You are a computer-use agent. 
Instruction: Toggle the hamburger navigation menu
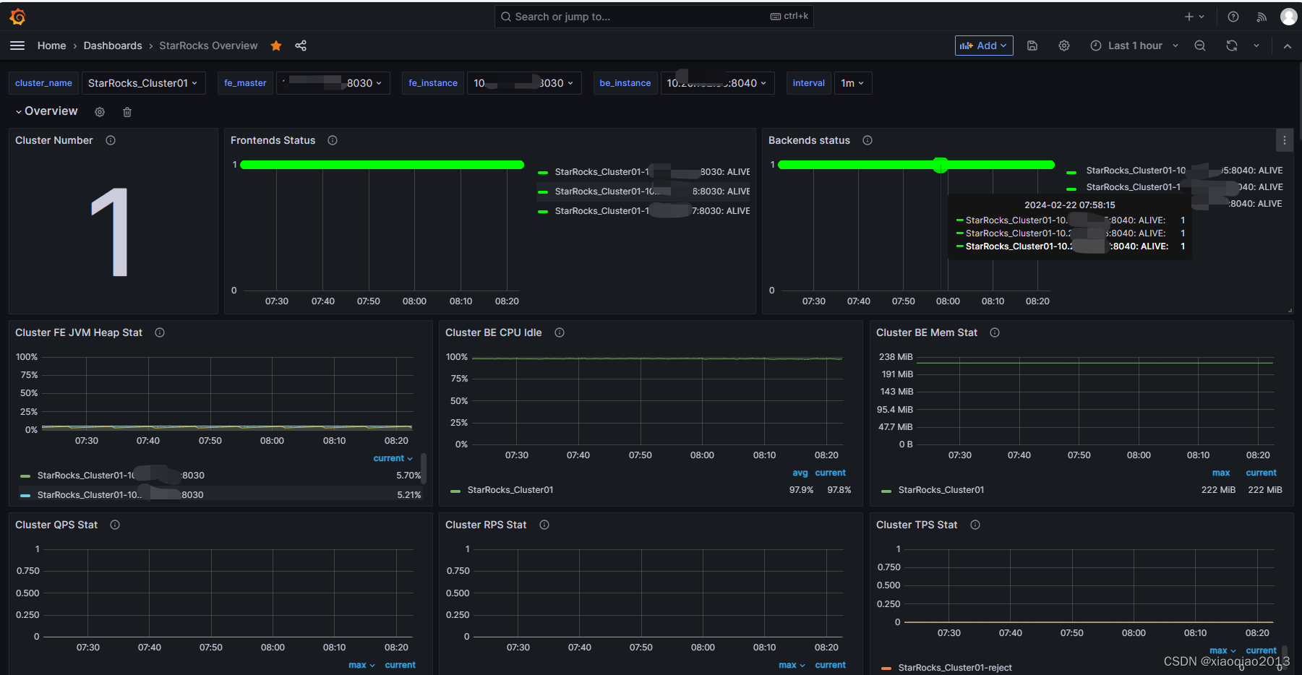point(17,46)
